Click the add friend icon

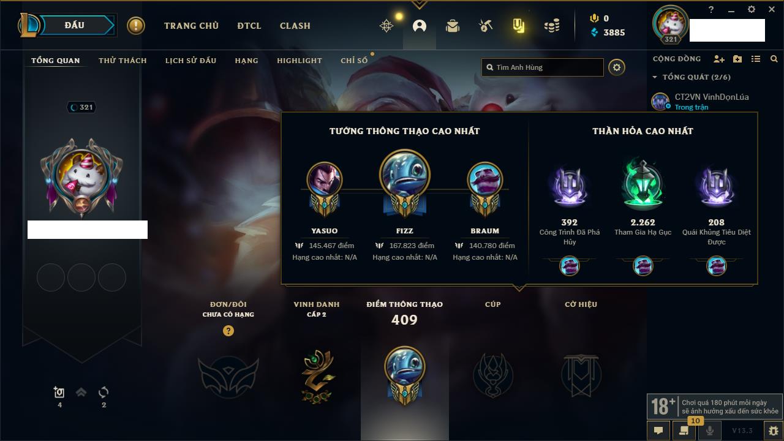pos(719,59)
